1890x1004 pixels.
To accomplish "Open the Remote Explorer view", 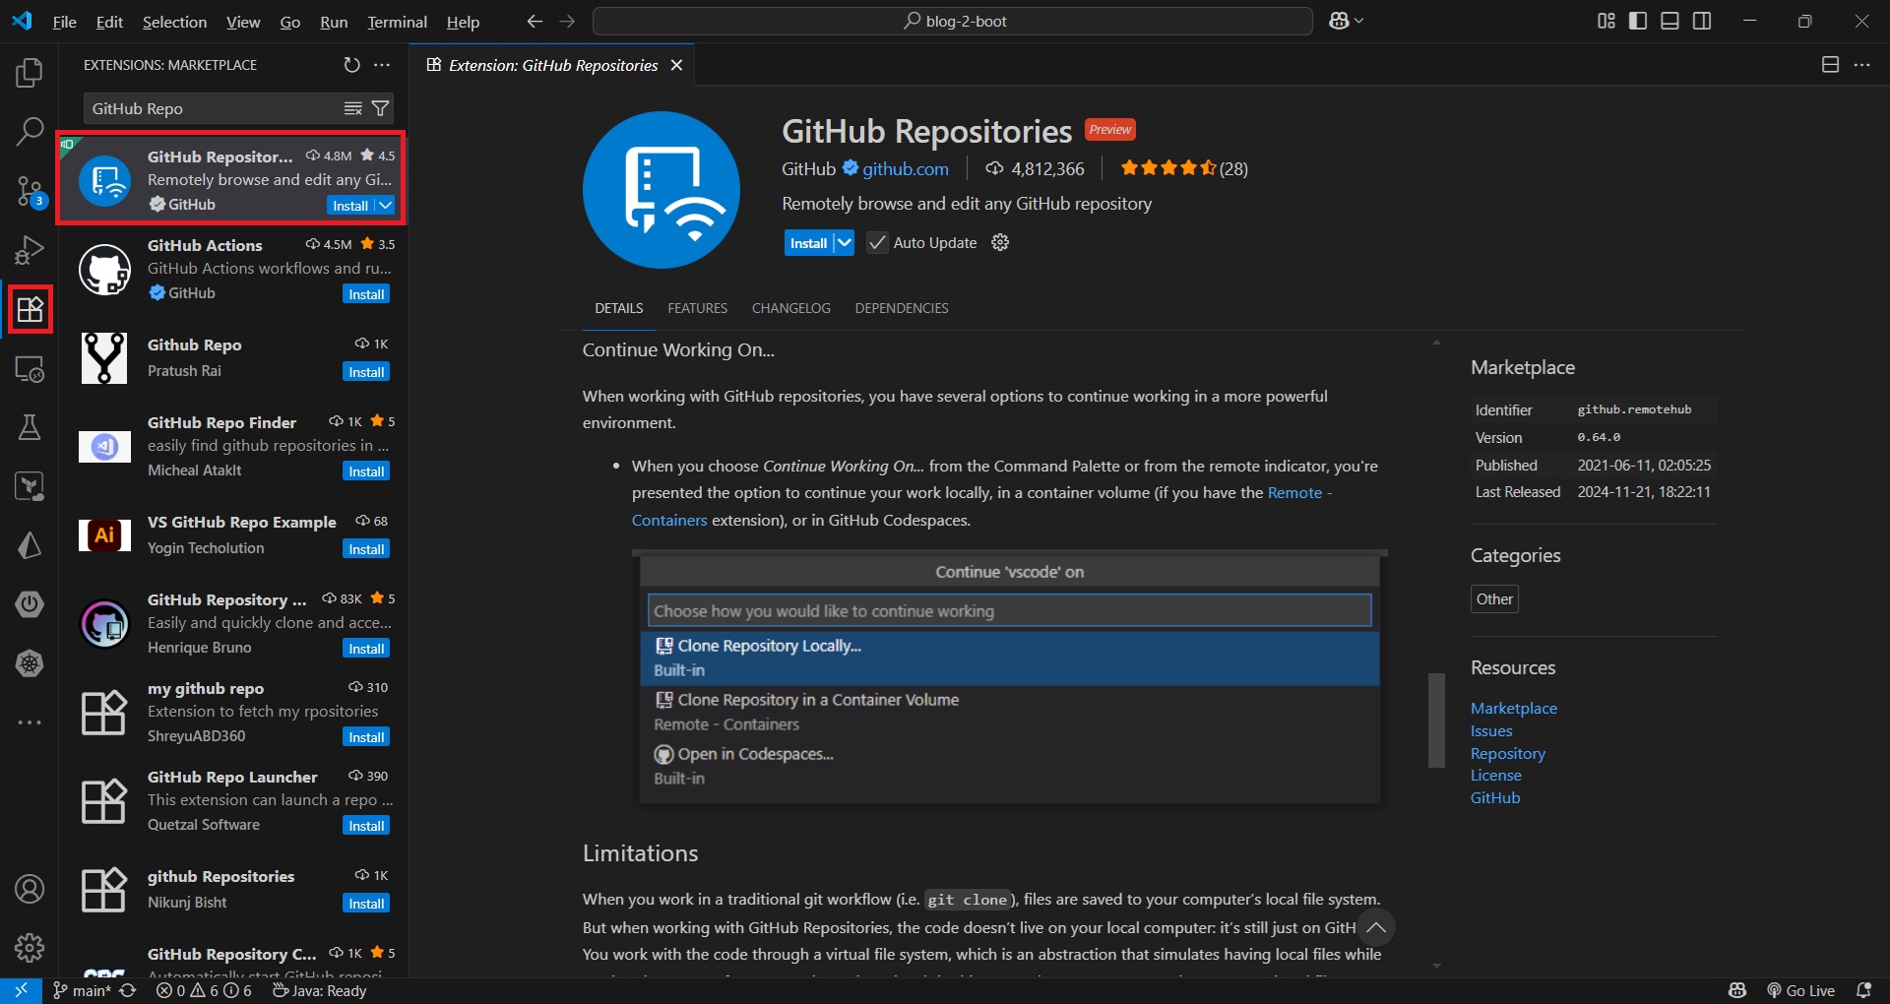I will pyautogui.click(x=30, y=368).
